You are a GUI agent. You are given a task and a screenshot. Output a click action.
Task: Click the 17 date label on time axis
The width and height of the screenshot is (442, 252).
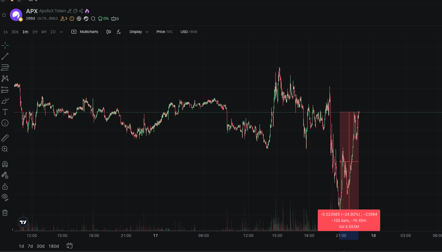pyautogui.click(x=155, y=235)
